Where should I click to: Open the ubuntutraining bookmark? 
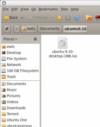click(20, 125)
